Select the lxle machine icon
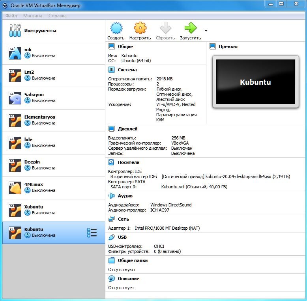The image size is (307, 301). [15, 143]
